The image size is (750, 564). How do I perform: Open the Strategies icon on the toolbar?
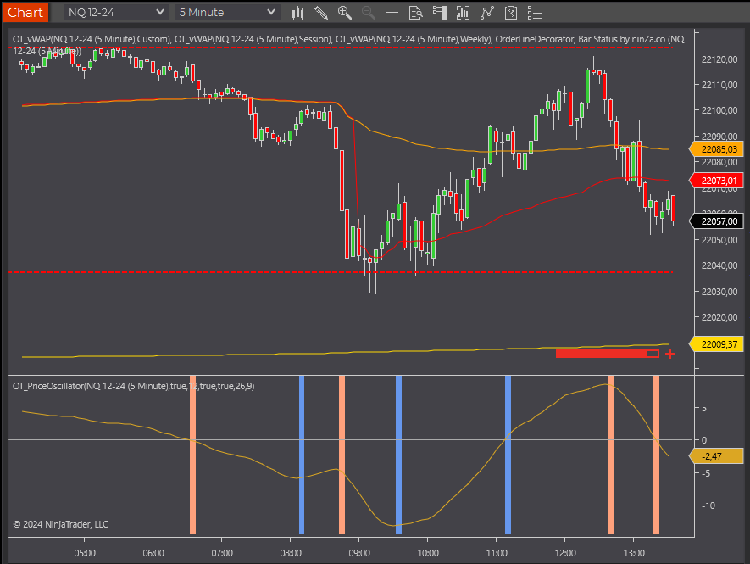[x=486, y=12]
